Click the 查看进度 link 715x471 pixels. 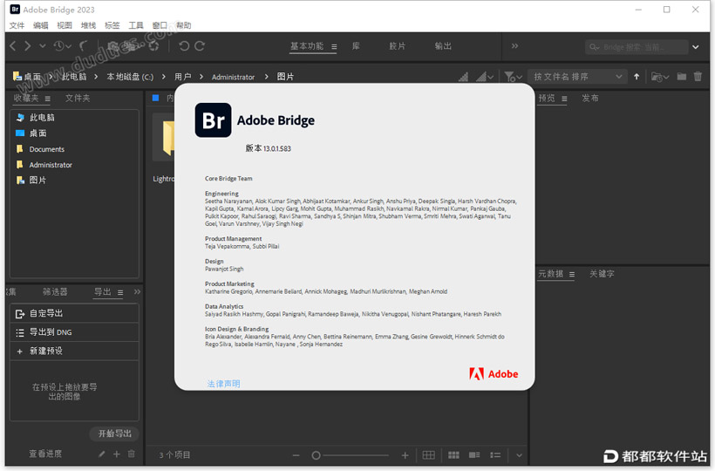tap(45, 454)
